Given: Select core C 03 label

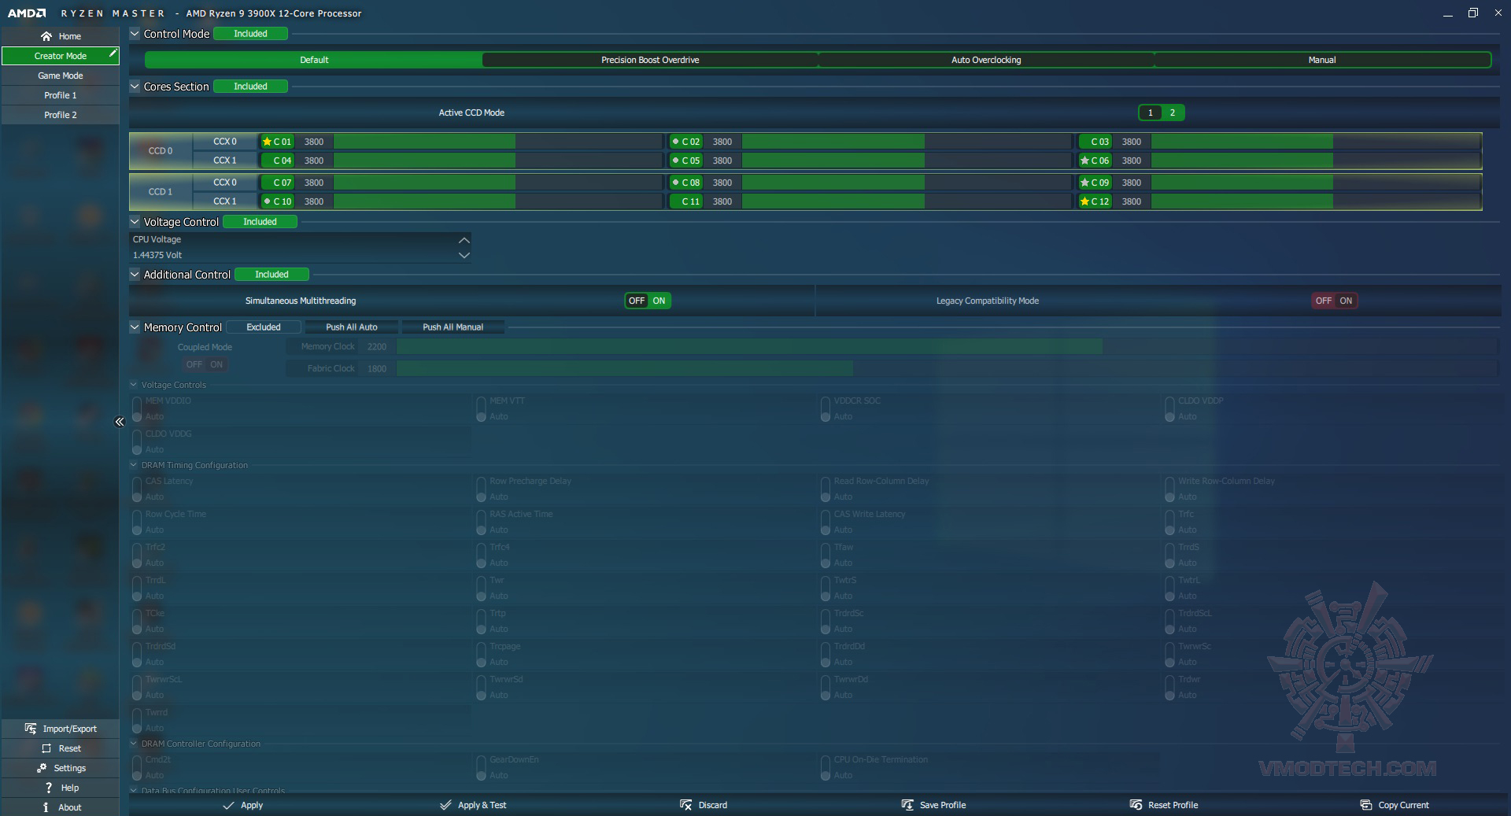Looking at the screenshot, I should [x=1095, y=142].
